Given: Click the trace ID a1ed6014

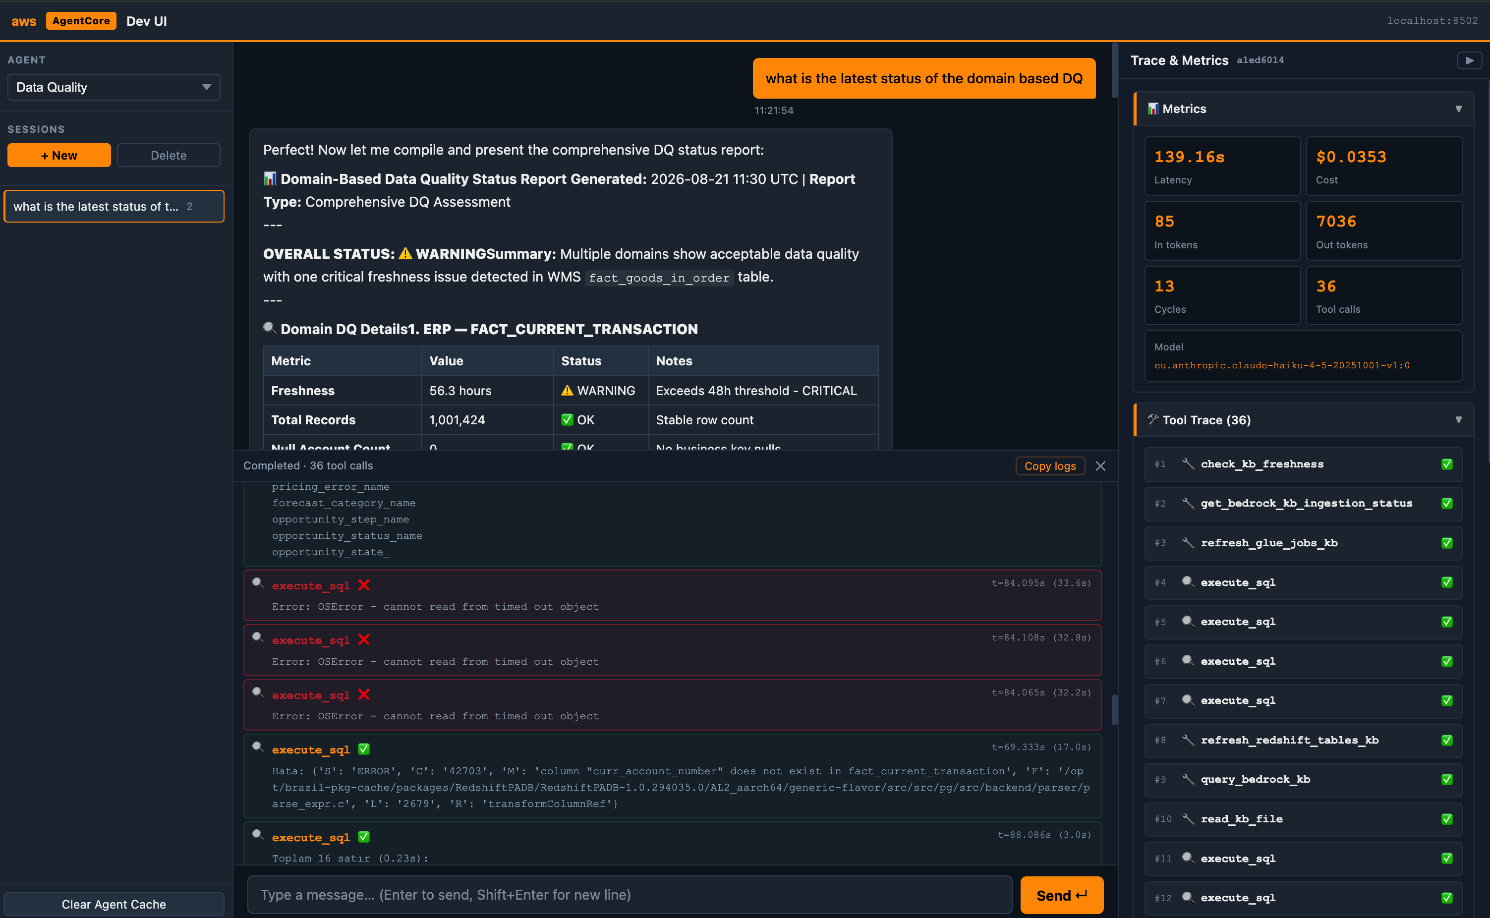Looking at the screenshot, I should [x=1260, y=60].
